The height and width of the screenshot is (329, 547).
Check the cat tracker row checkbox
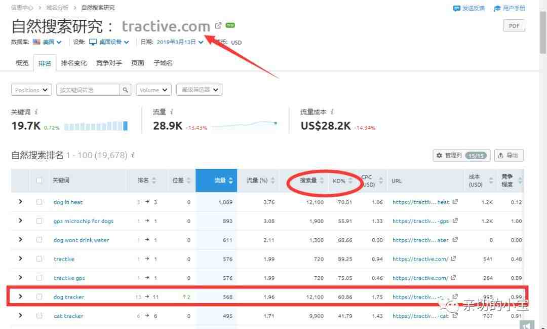[x=39, y=316]
